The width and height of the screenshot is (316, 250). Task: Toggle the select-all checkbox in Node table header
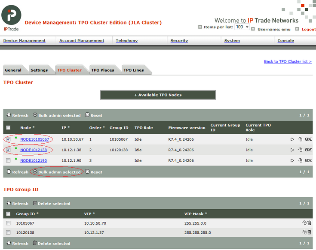click(8, 128)
